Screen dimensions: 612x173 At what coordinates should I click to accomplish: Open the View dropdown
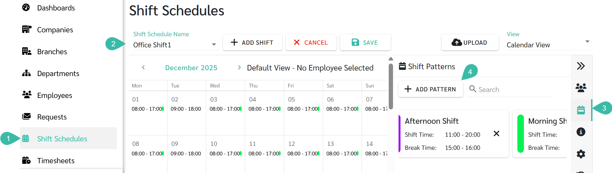(587, 42)
